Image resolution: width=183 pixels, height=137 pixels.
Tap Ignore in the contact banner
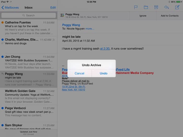pyautogui.click(x=143, y=16)
